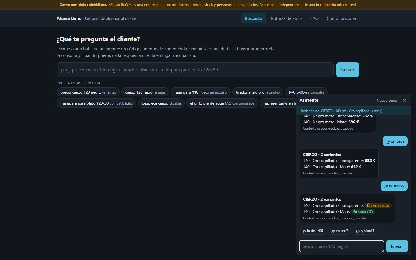Click the Aluvia Baño brand name
The width and height of the screenshot is (416, 260).
tap(69, 18)
